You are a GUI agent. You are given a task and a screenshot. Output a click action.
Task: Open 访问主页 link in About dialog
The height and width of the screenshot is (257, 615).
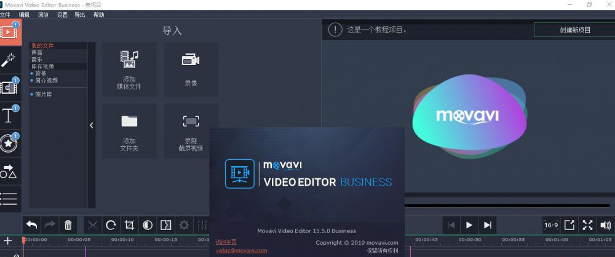pyautogui.click(x=226, y=242)
